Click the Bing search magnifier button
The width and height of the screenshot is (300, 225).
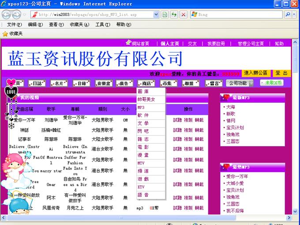287,15
